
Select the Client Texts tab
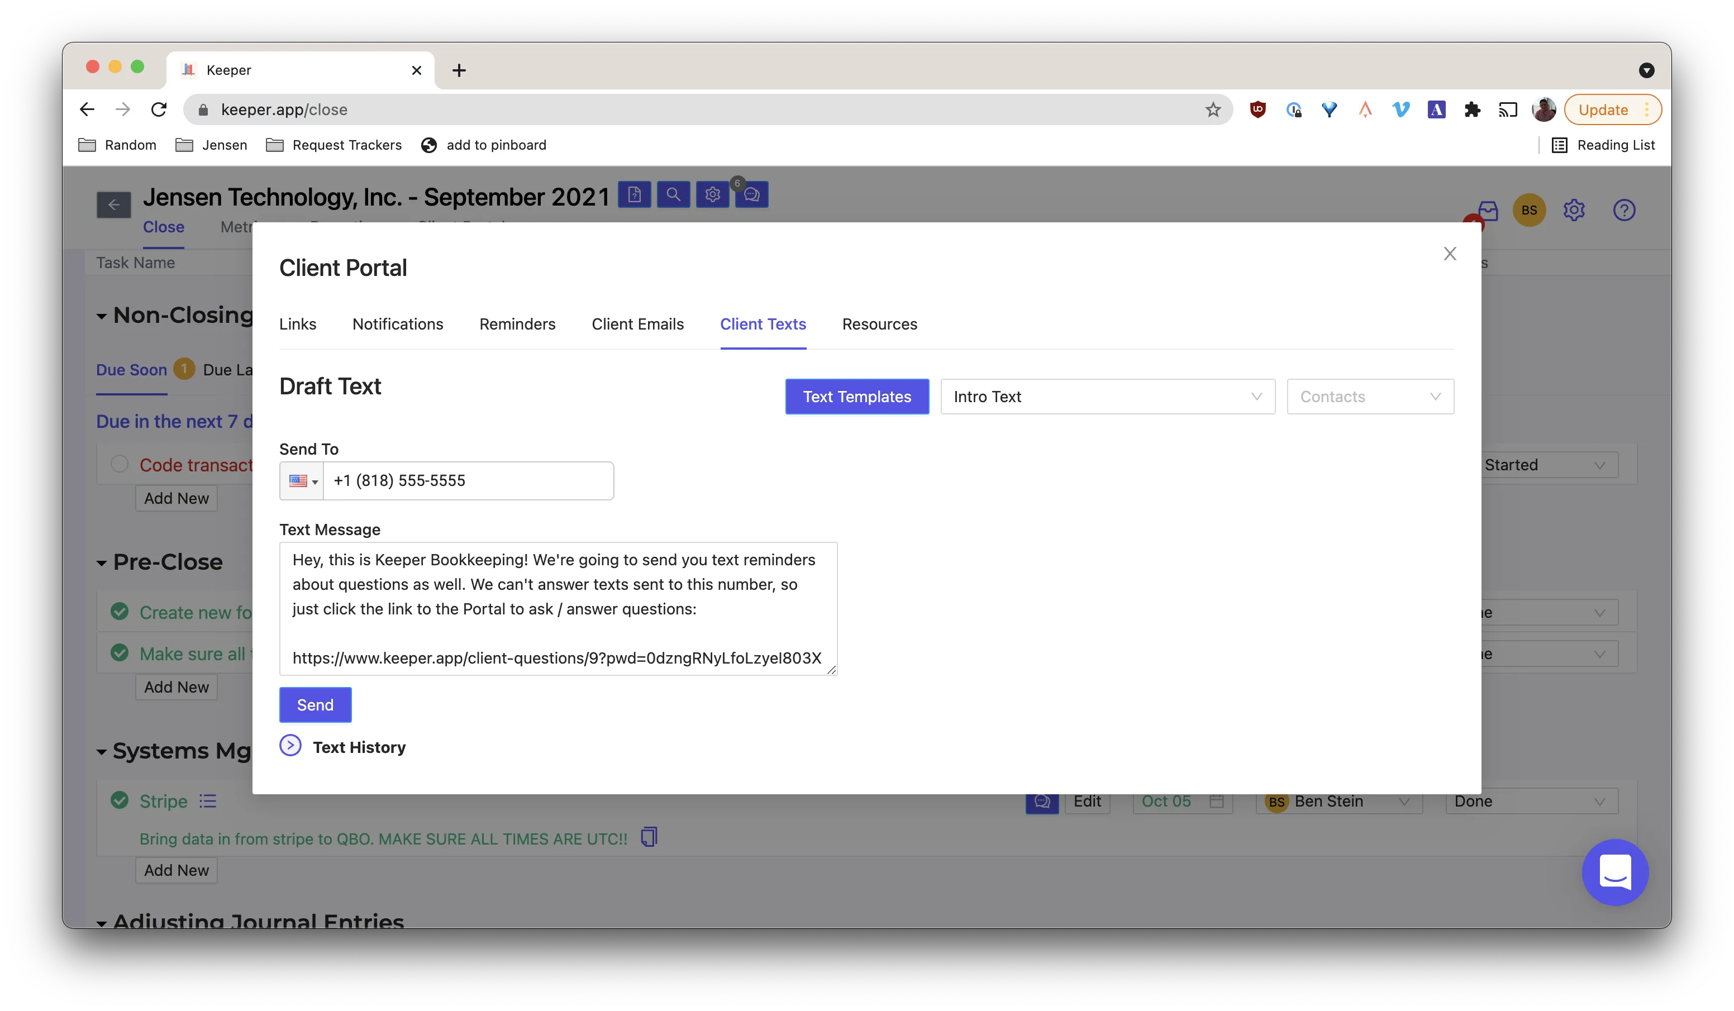[763, 324]
